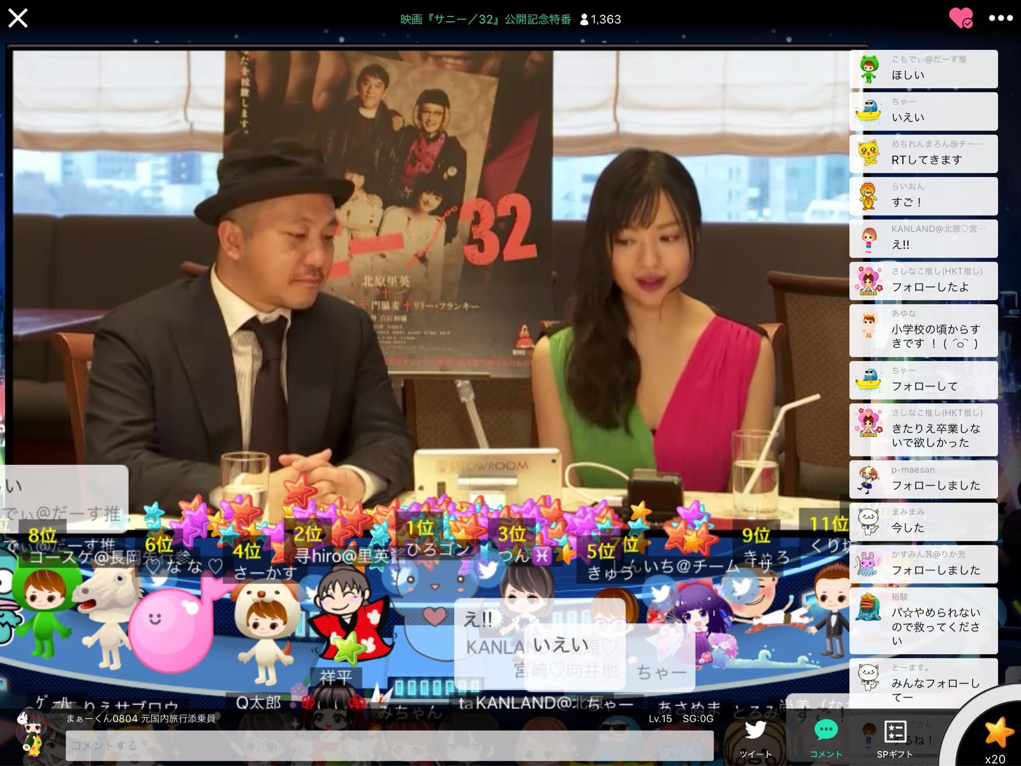This screenshot has height=766, width=1021.
Task: Tap the pink heart follow icon
Action: pyautogui.click(x=961, y=18)
